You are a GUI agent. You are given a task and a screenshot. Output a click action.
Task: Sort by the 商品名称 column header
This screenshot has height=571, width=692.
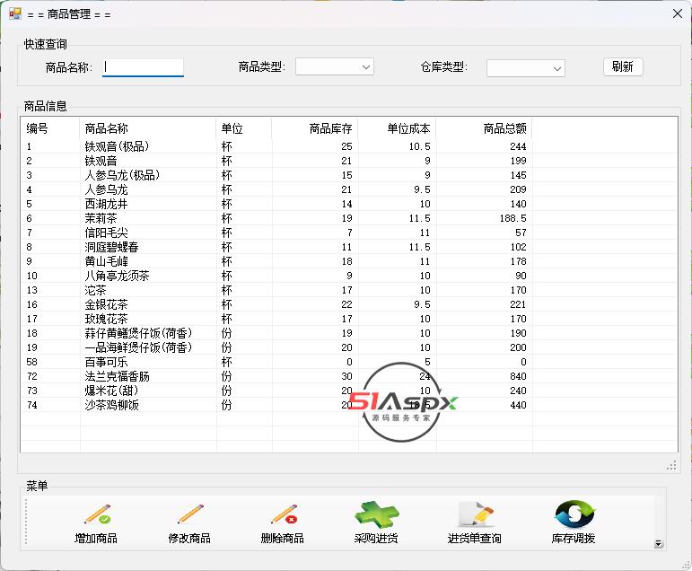pyautogui.click(x=148, y=128)
